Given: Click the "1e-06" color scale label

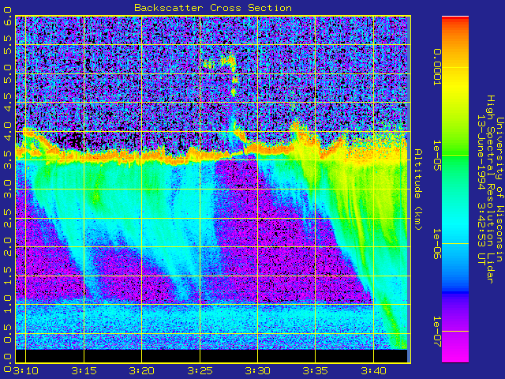Looking at the screenshot, I should pyautogui.click(x=436, y=244).
